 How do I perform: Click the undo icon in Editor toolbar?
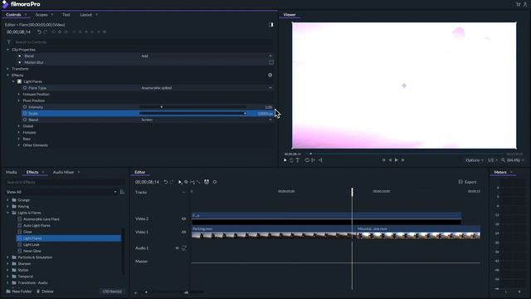click(x=166, y=182)
